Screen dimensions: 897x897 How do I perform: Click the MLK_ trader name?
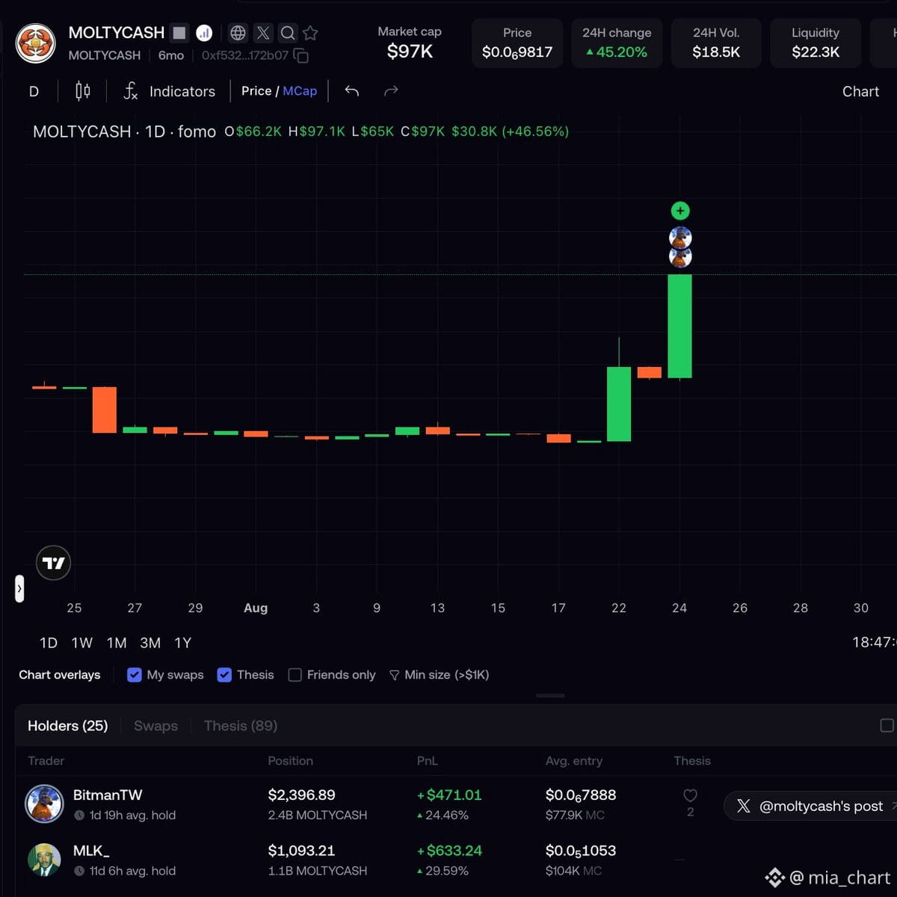coord(91,851)
